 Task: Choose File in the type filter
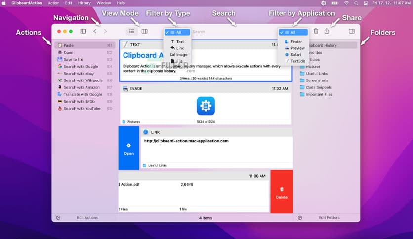click(177, 61)
